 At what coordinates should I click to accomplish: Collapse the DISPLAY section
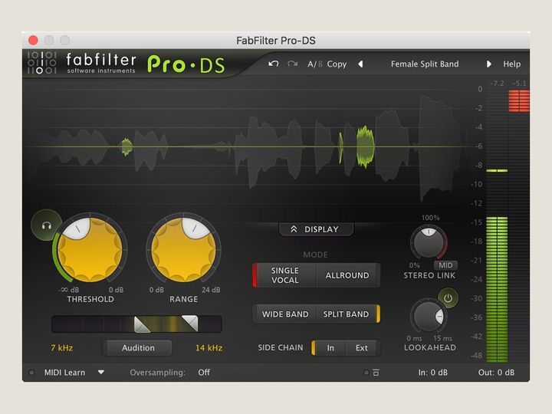316,229
